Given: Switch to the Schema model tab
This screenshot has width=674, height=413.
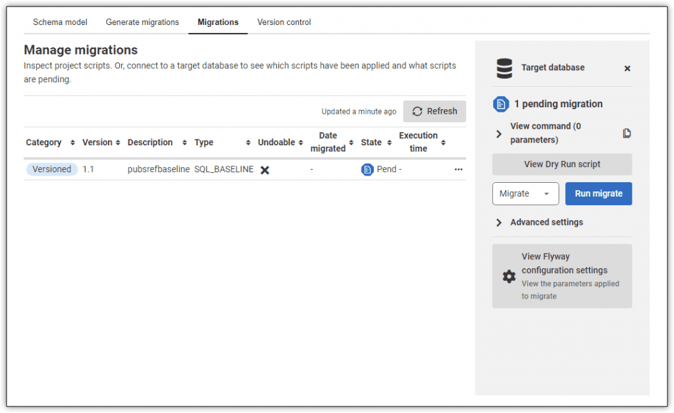Looking at the screenshot, I should tap(59, 22).
